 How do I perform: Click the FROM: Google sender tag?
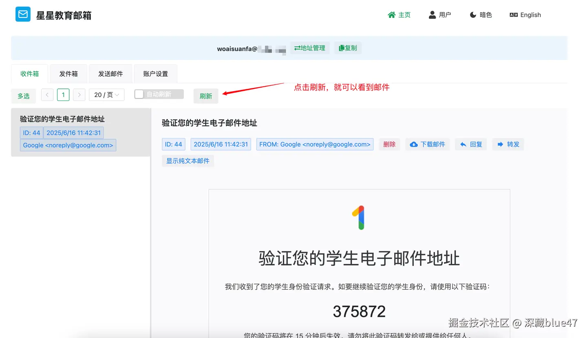coord(315,144)
